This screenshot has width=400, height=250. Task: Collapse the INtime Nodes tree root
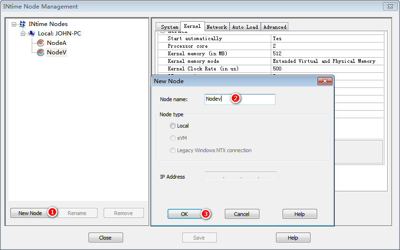14,24
